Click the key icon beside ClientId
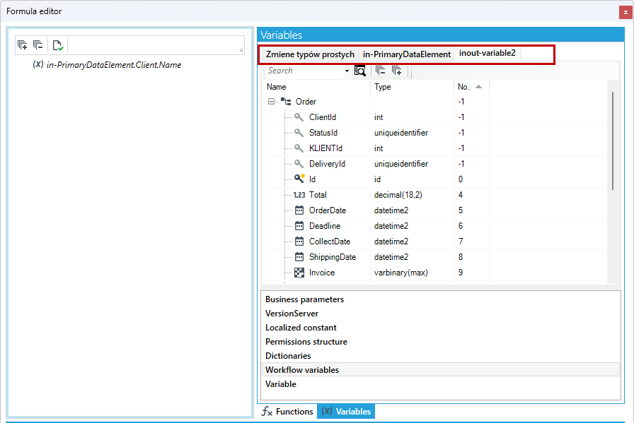 pyautogui.click(x=299, y=117)
